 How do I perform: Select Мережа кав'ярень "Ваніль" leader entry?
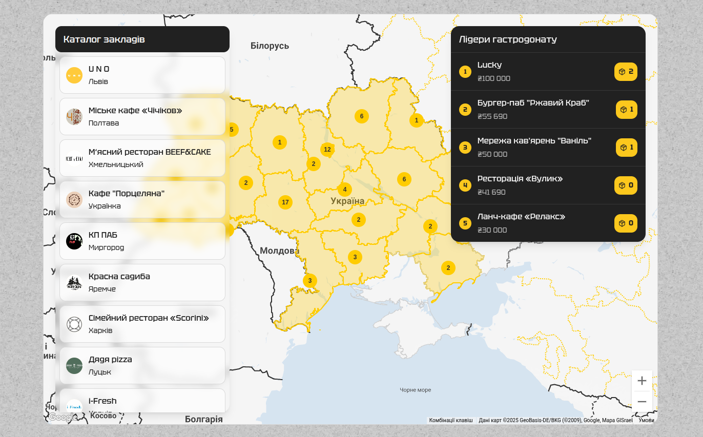click(548, 148)
